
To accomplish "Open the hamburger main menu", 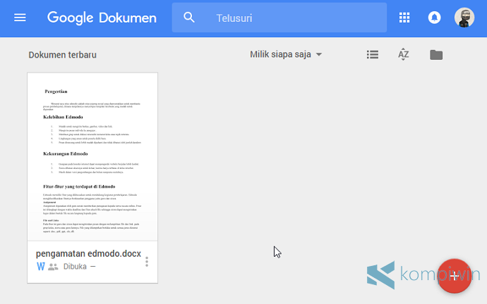I will [20, 18].
